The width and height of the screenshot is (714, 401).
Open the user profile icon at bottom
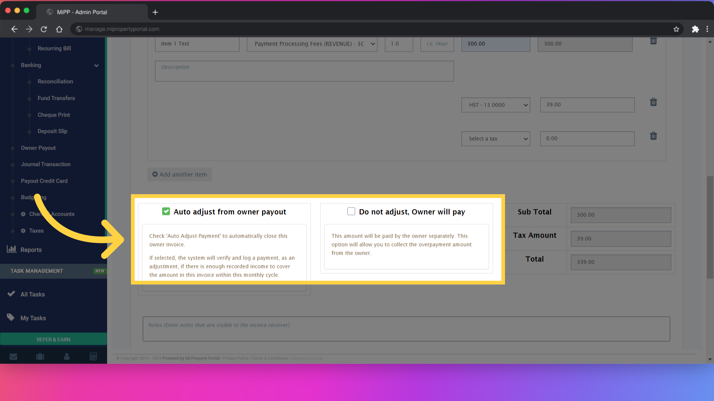[x=67, y=356]
